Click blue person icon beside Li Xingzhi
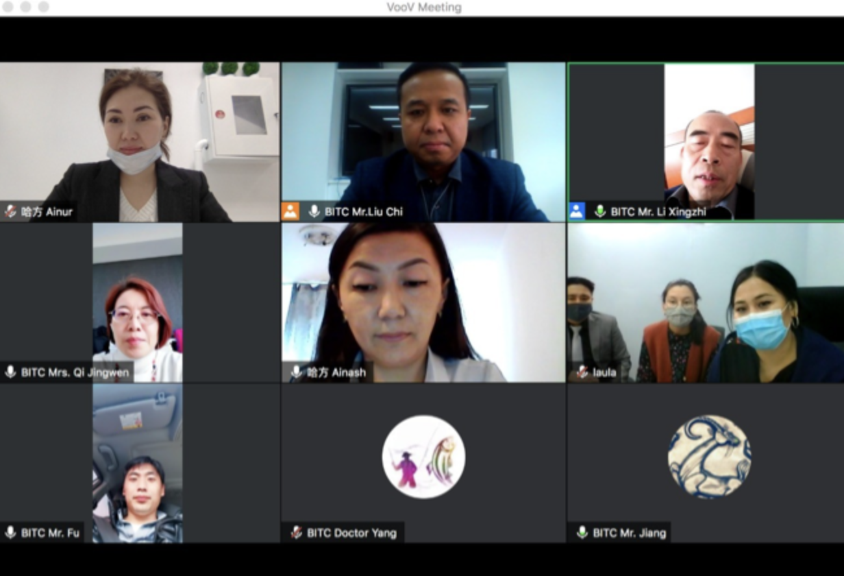844x576 pixels. 577,211
